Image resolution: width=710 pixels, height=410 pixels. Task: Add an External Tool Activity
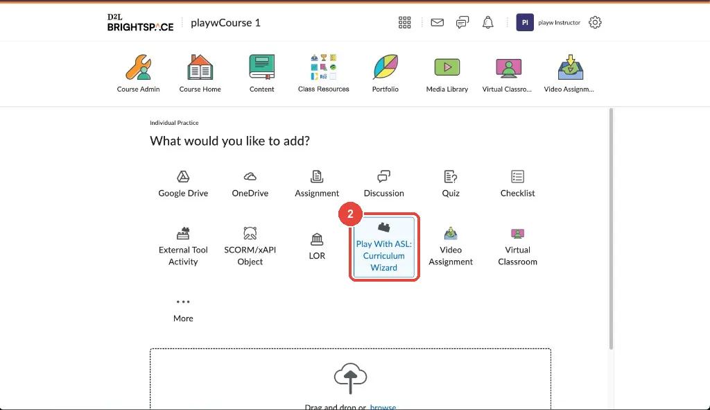point(183,247)
